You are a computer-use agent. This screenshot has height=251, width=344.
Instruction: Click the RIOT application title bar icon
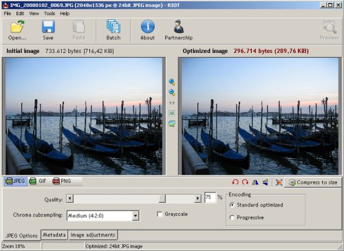(6, 5)
